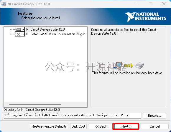Open install-state dropdown for NI LabVIEW-Multisim Co-simulation Plug-in

20,34
